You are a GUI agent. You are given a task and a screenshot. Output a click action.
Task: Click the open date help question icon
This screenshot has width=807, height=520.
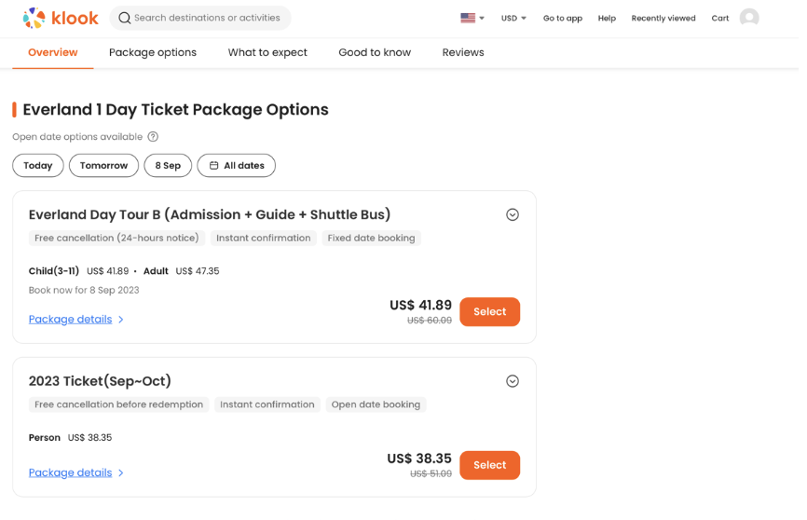coord(153,137)
